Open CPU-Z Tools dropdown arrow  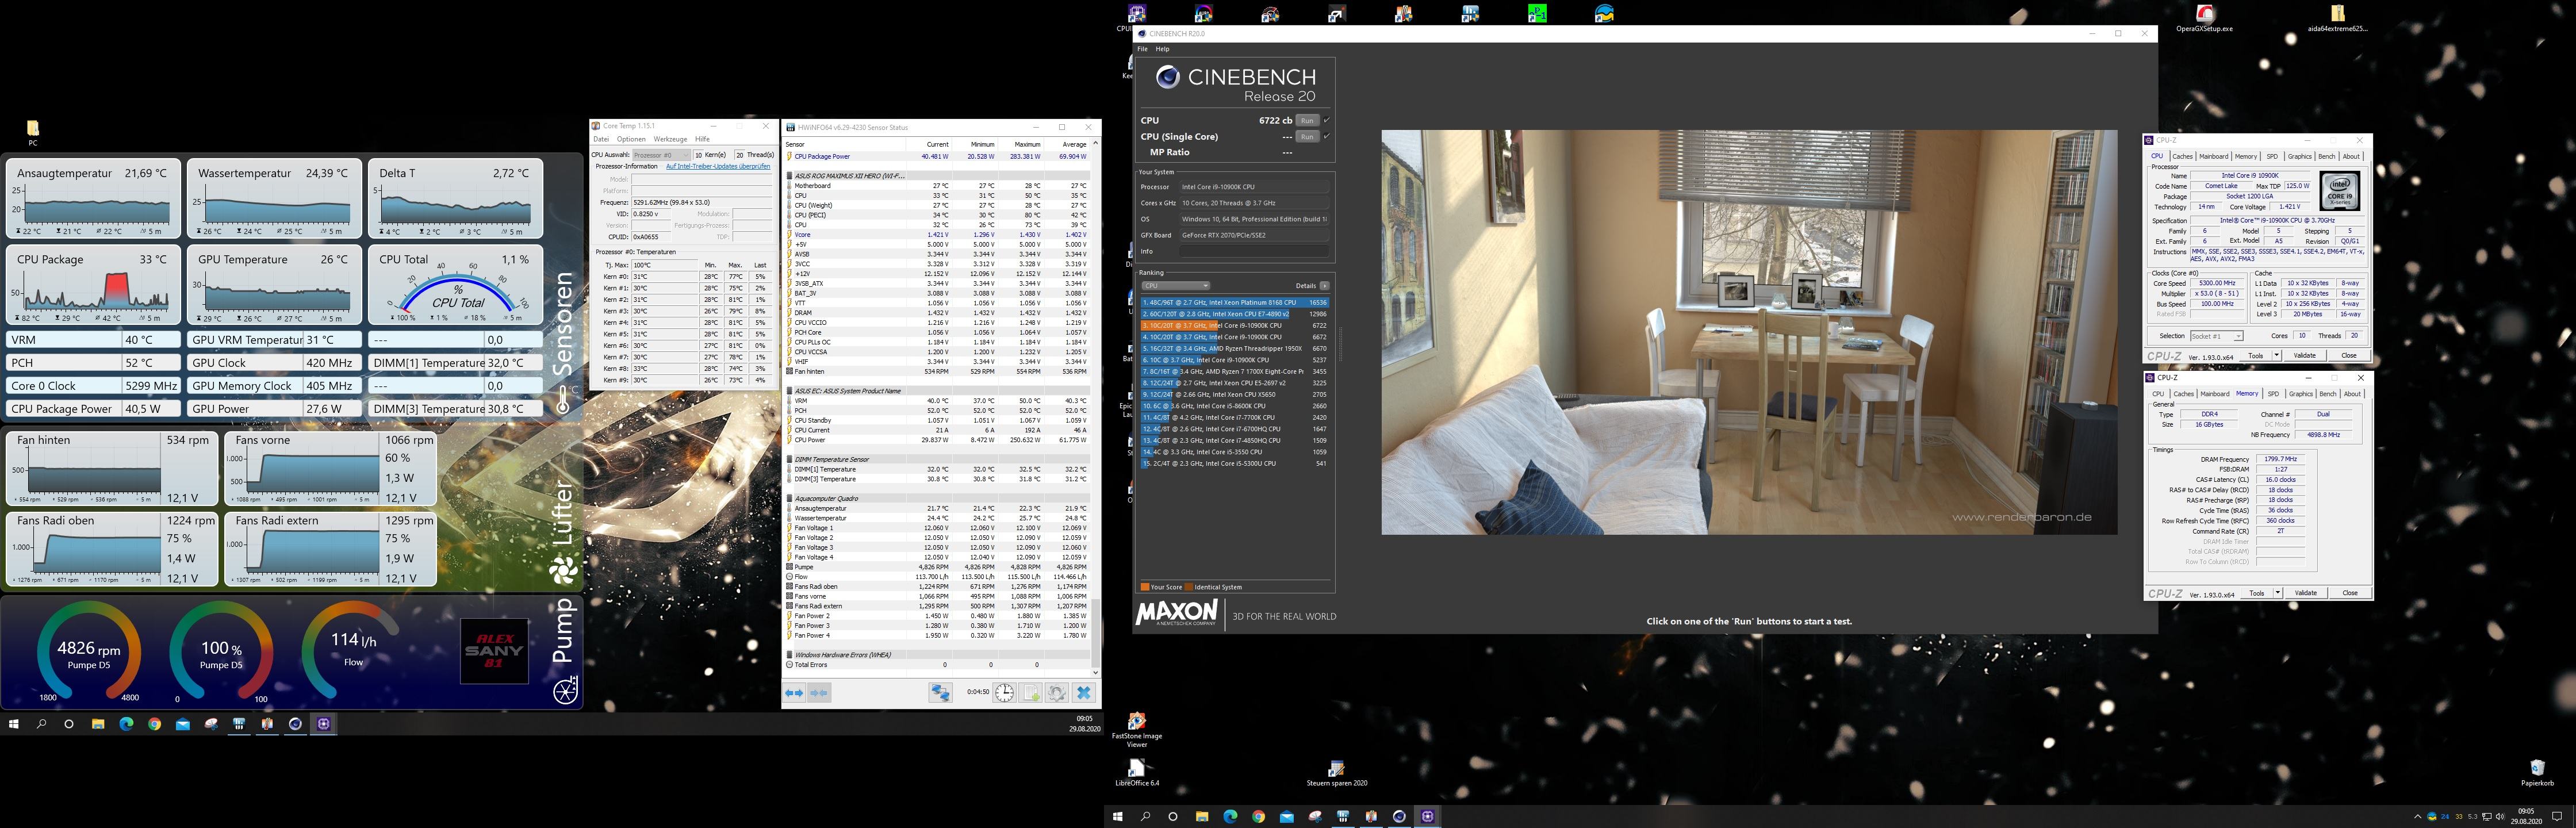(2277, 355)
